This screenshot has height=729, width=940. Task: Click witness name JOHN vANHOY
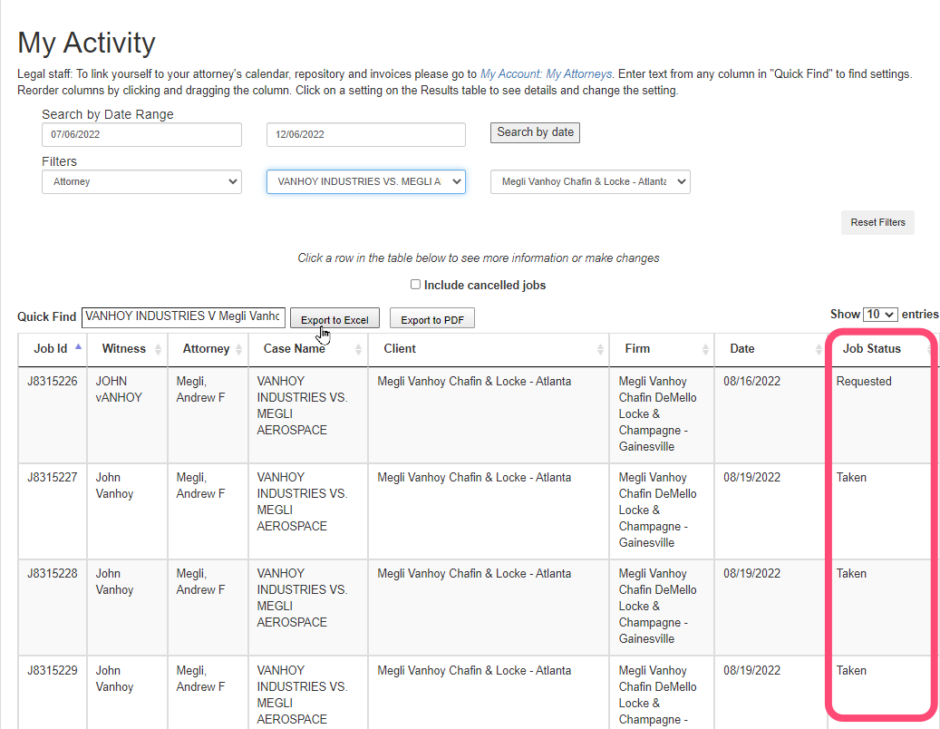[119, 389]
